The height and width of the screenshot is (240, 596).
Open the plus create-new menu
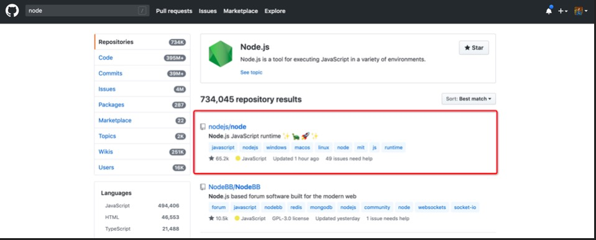coord(562,11)
